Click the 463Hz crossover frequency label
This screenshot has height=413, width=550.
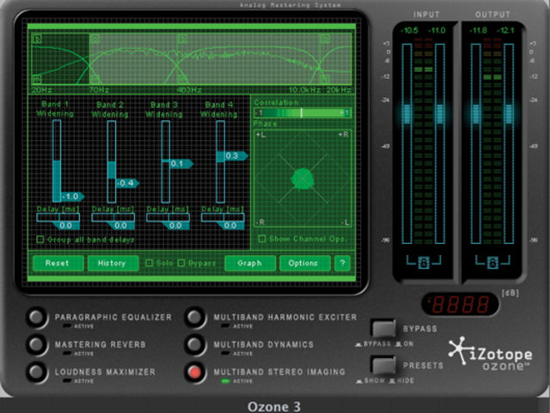pyautogui.click(x=189, y=90)
